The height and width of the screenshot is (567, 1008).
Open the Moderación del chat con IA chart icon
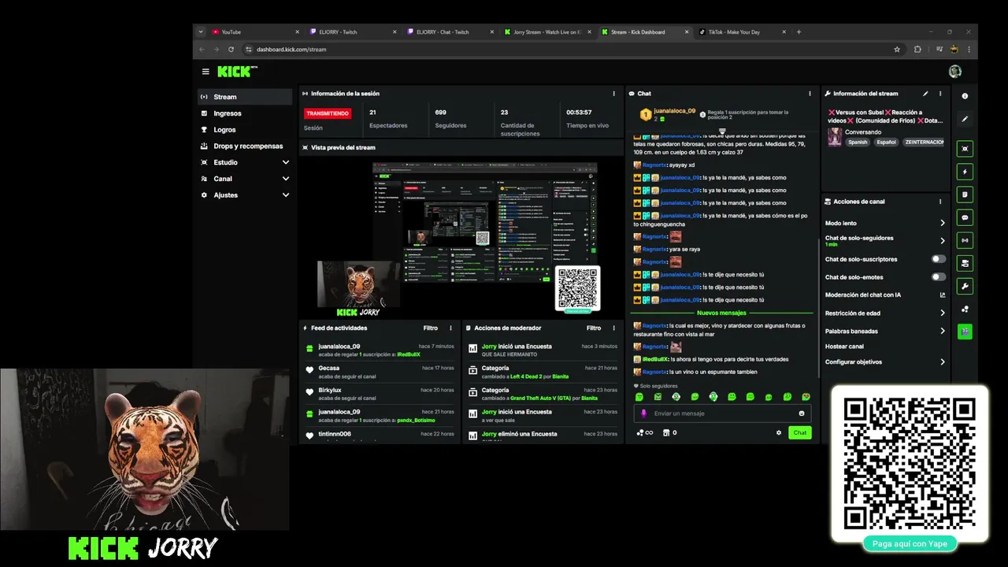pyautogui.click(x=943, y=295)
